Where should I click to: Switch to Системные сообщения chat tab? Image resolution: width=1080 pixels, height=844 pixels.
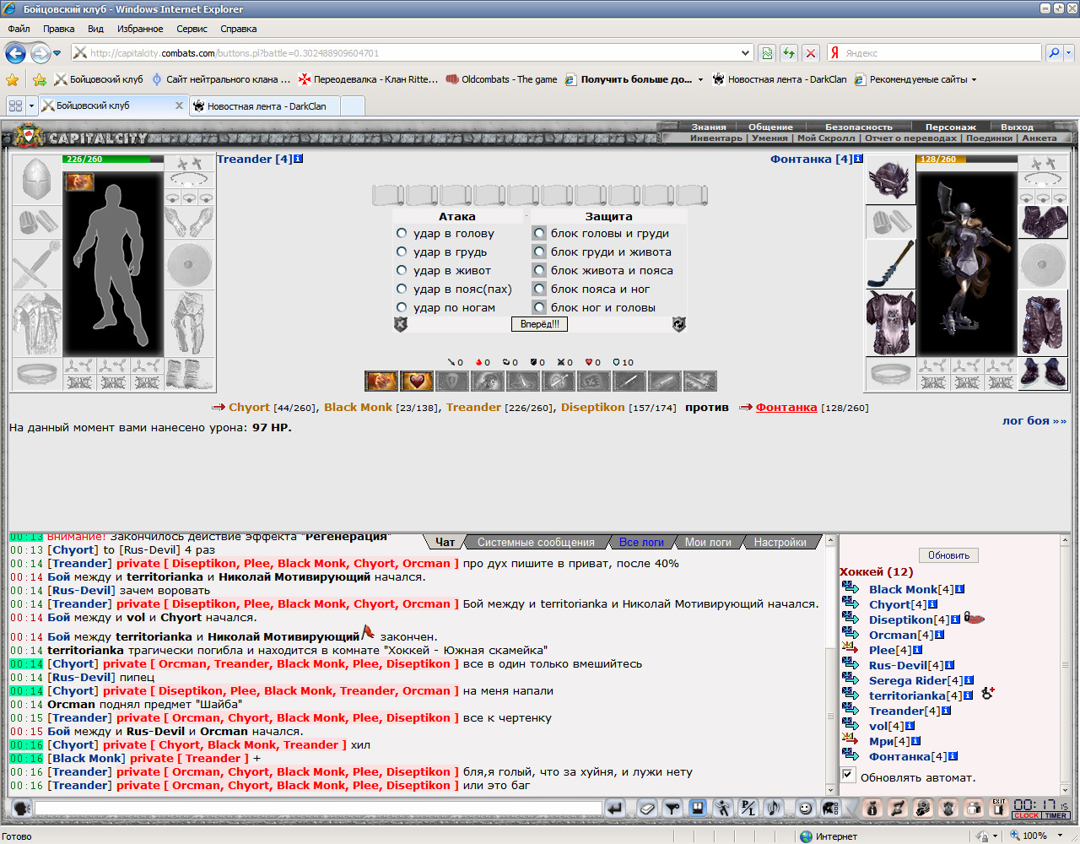(x=536, y=542)
